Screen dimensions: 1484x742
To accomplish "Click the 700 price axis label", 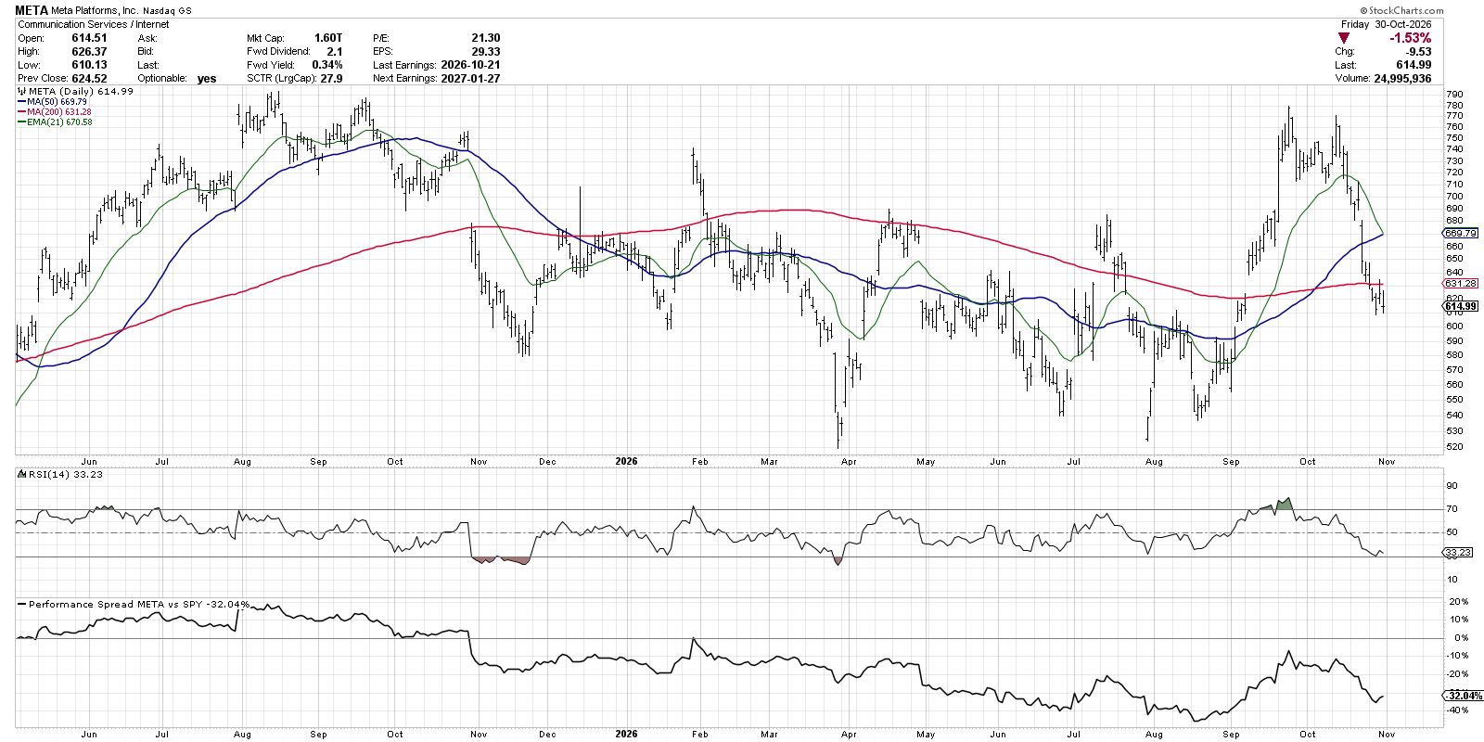I will click(x=1454, y=196).
